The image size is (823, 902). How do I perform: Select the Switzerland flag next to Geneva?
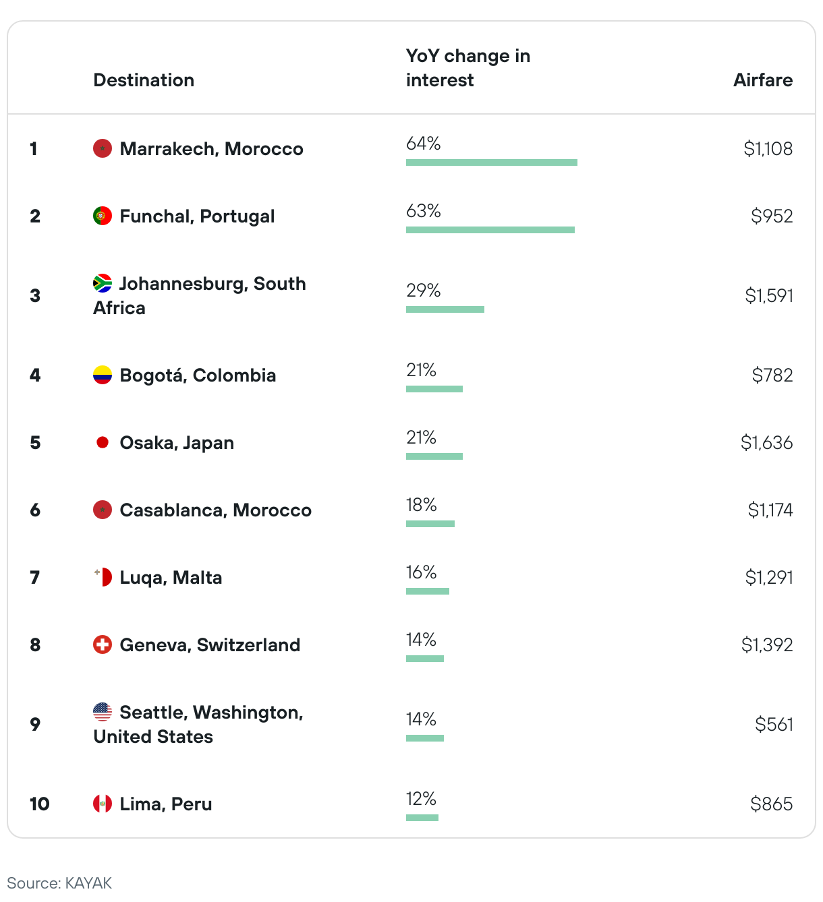pos(103,644)
